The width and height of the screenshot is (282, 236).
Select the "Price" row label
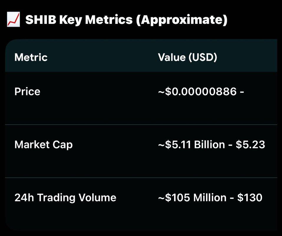(27, 92)
